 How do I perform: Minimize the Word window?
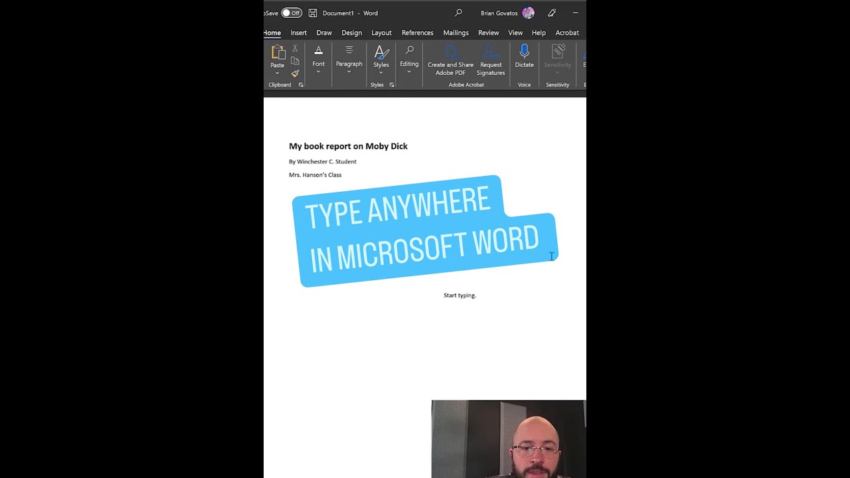(x=575, y=13)
